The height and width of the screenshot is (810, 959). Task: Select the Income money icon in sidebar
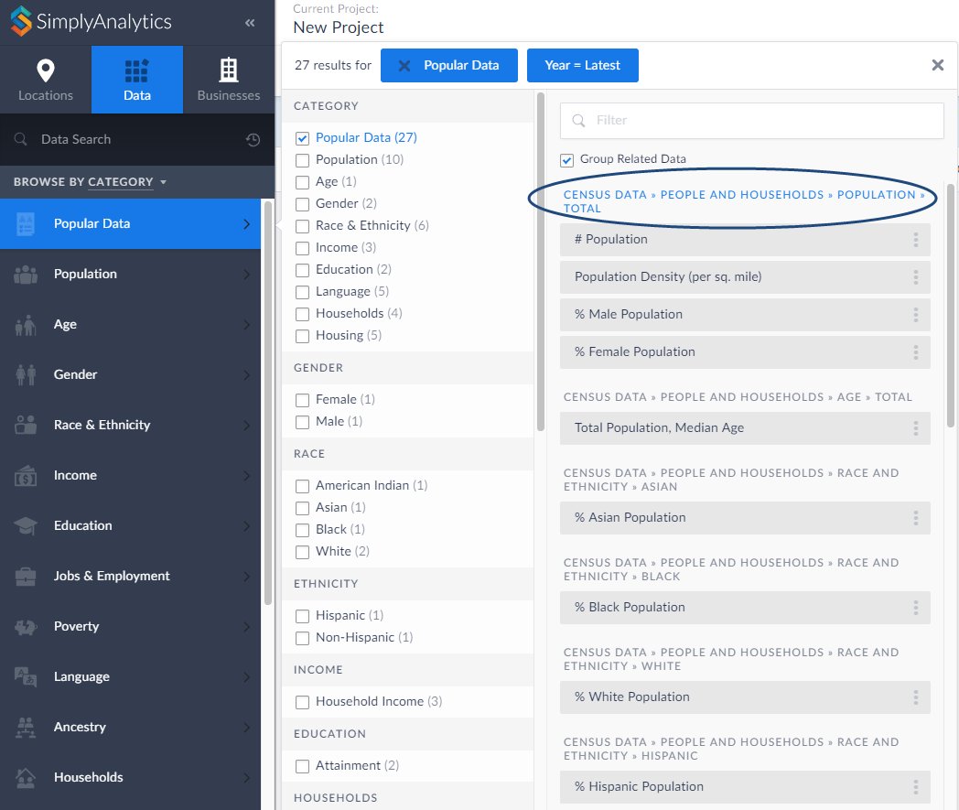27,475
